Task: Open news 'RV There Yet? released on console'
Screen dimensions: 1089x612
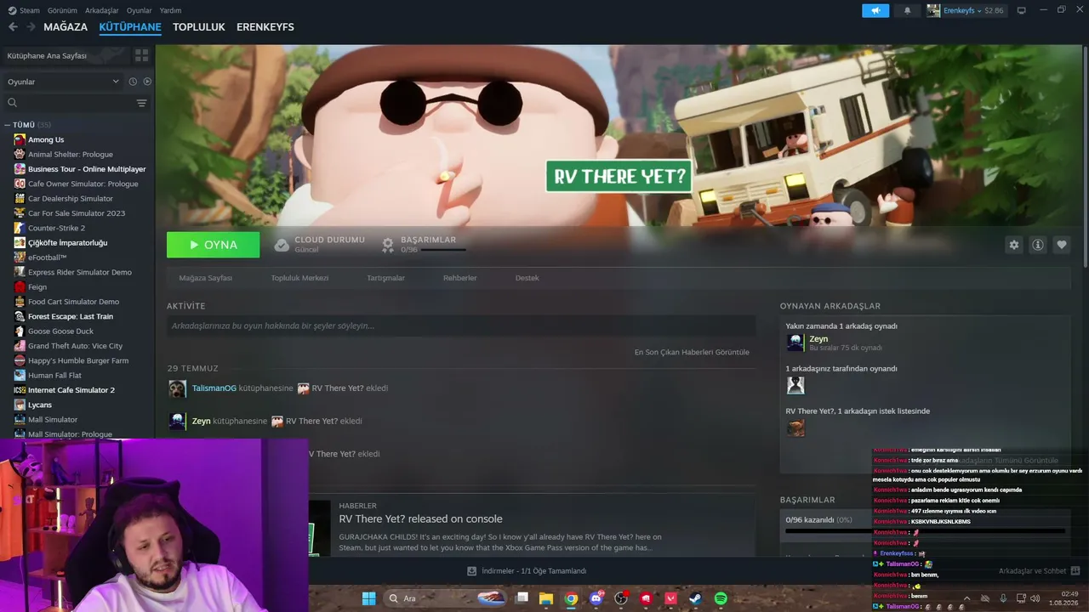Action: click(x=420, y=519)
